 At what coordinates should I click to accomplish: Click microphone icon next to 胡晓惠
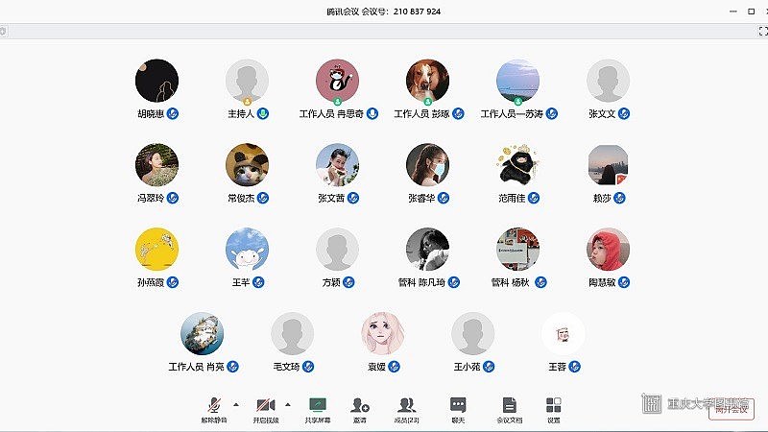pyautogui.click(x=173, y=113)
